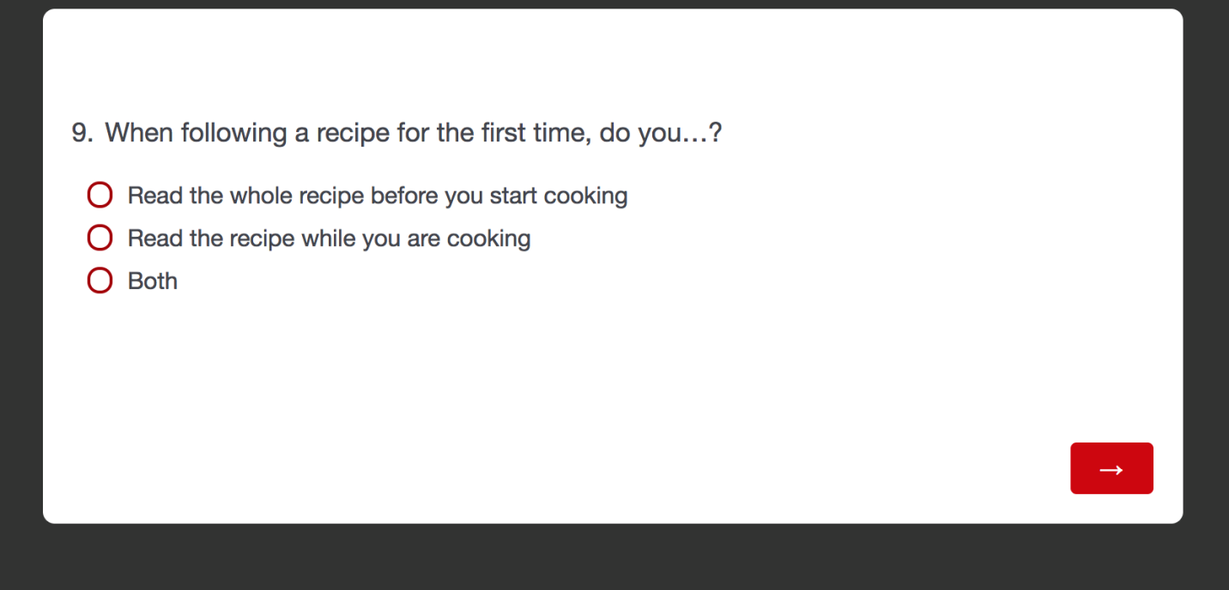1229x590 pixels.
Task: Select the "Read the whole recipe before you start cooking" radio button
Action: pos(100,196)
